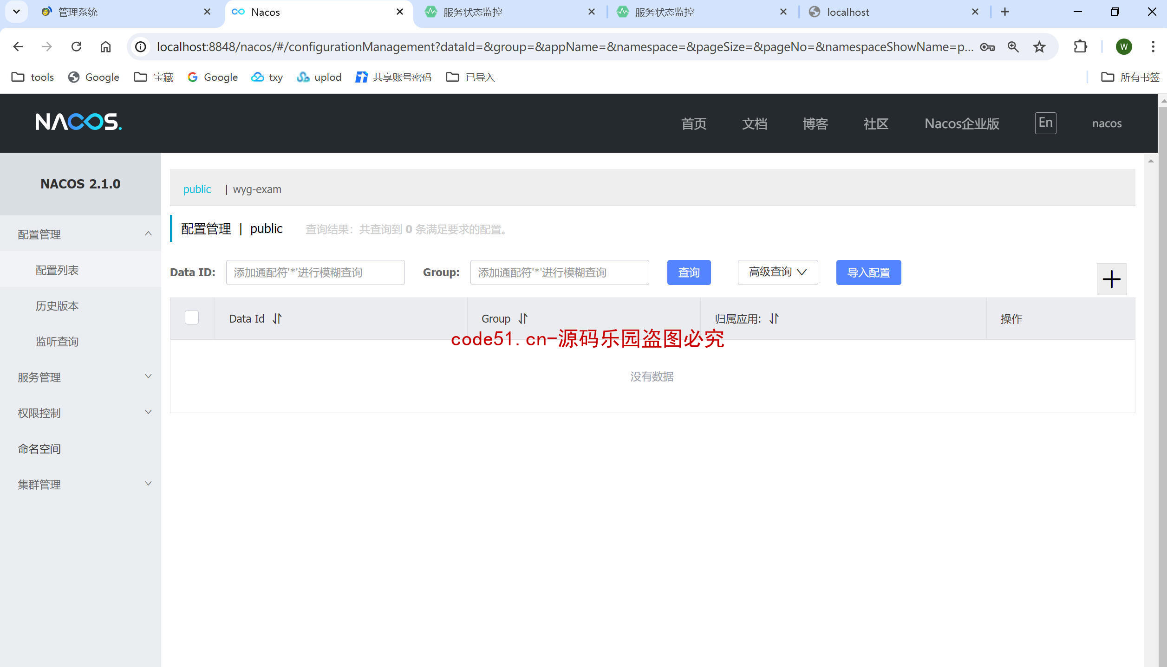Open the Chrome three-dot menu
The width and height of the screenshot is (1167, 667).
(x=1153, y=46)
